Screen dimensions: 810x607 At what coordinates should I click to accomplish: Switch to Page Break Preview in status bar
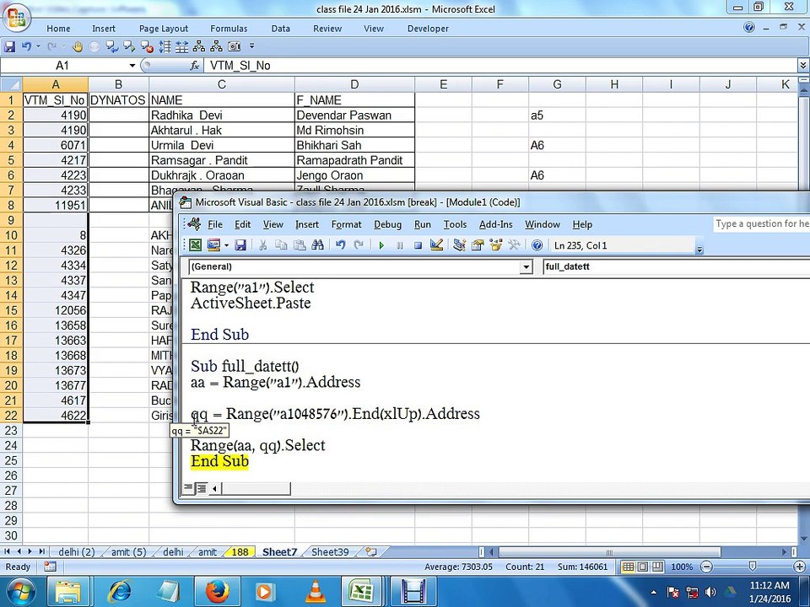coord(657,567)
